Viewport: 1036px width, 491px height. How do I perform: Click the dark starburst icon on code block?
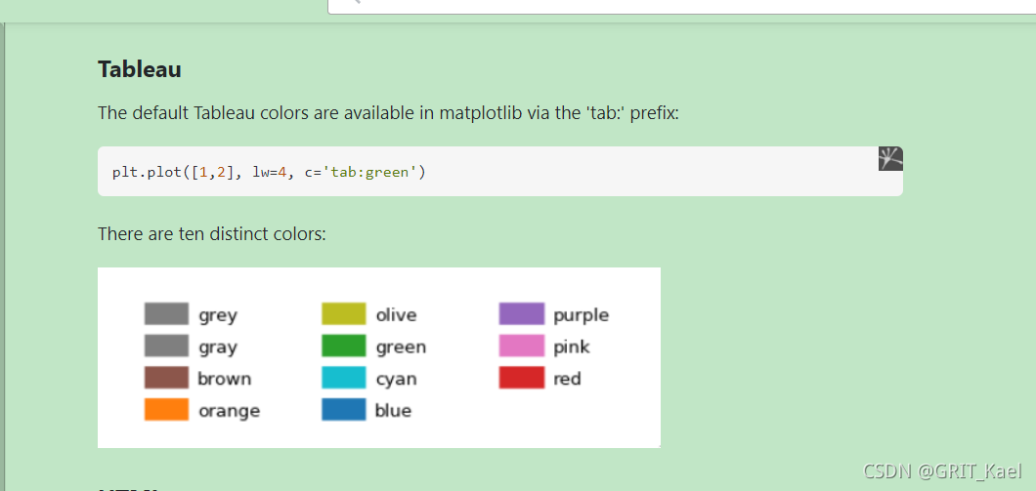click(890, 159)
